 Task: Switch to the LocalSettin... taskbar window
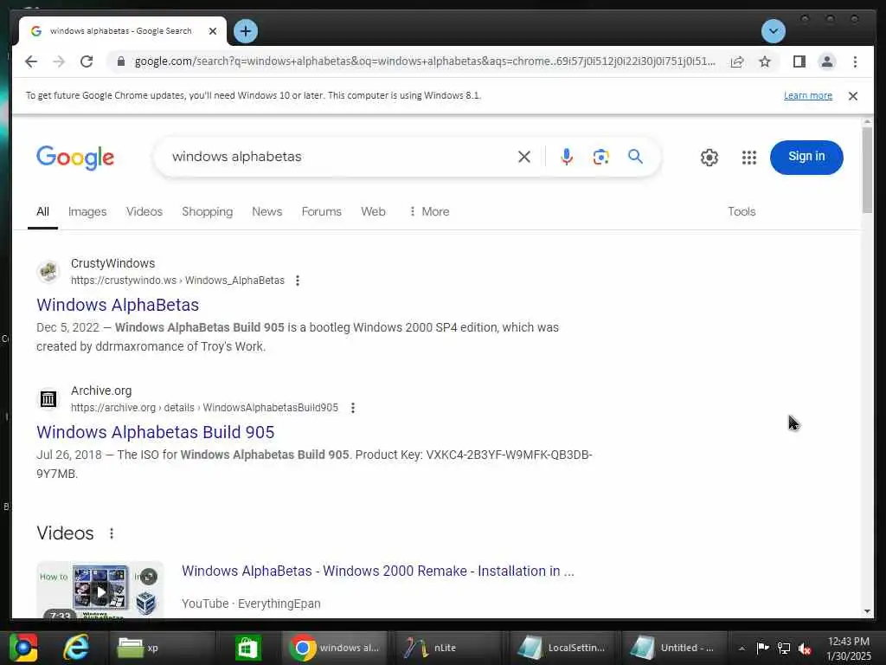562,648
